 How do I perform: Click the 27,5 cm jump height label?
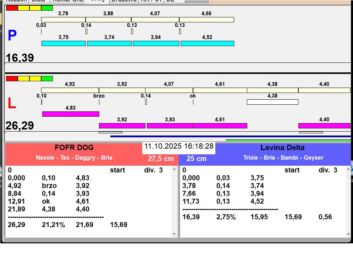click(161, 159)
